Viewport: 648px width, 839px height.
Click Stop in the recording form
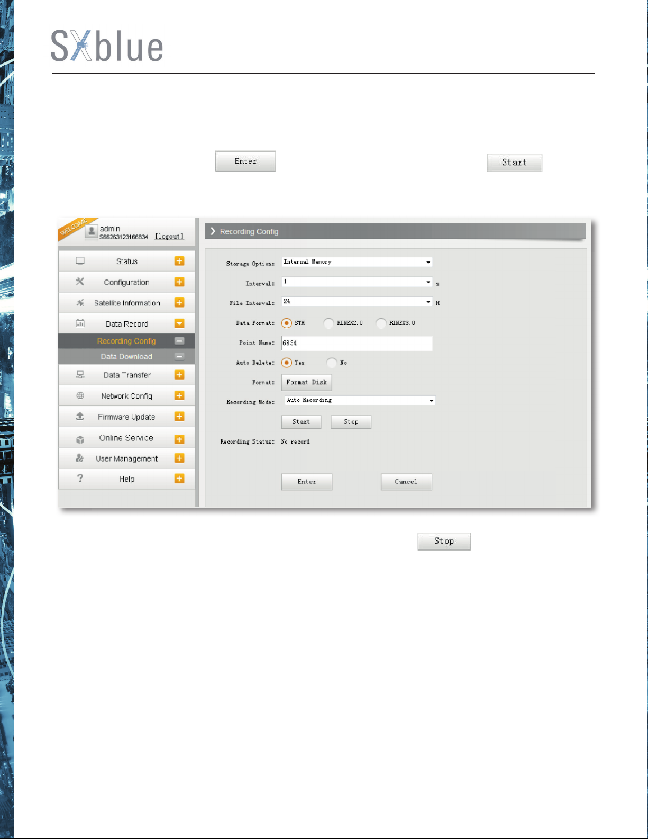click(x=351, y=422)
